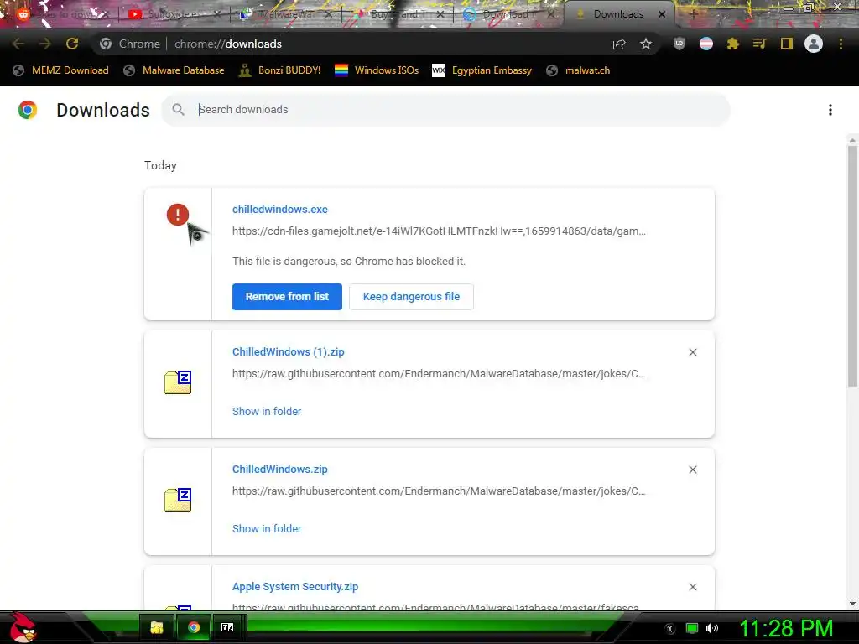This screenshot has height=644, width=859.
Task: Open the Bonzi BUDDY! bookmark
Action: coord(279,70)
